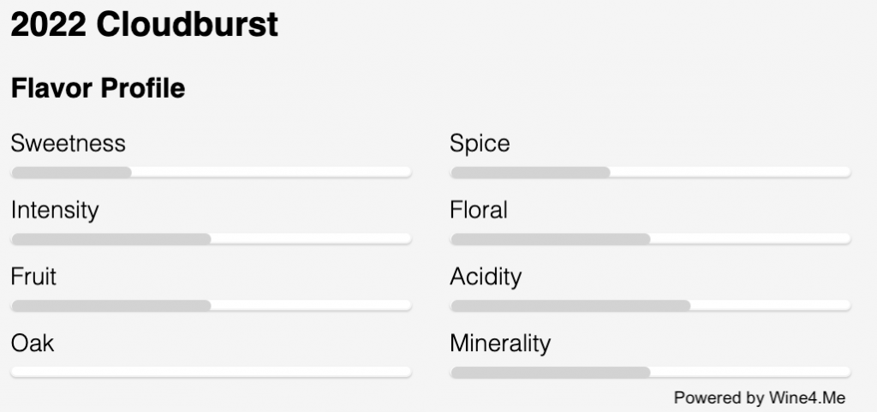
Task: Click the Flavor Profile heading
Action: (x=98, y=88)
